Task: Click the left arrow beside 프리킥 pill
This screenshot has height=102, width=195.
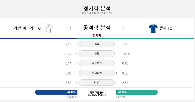Action: (x=77, y=83)
